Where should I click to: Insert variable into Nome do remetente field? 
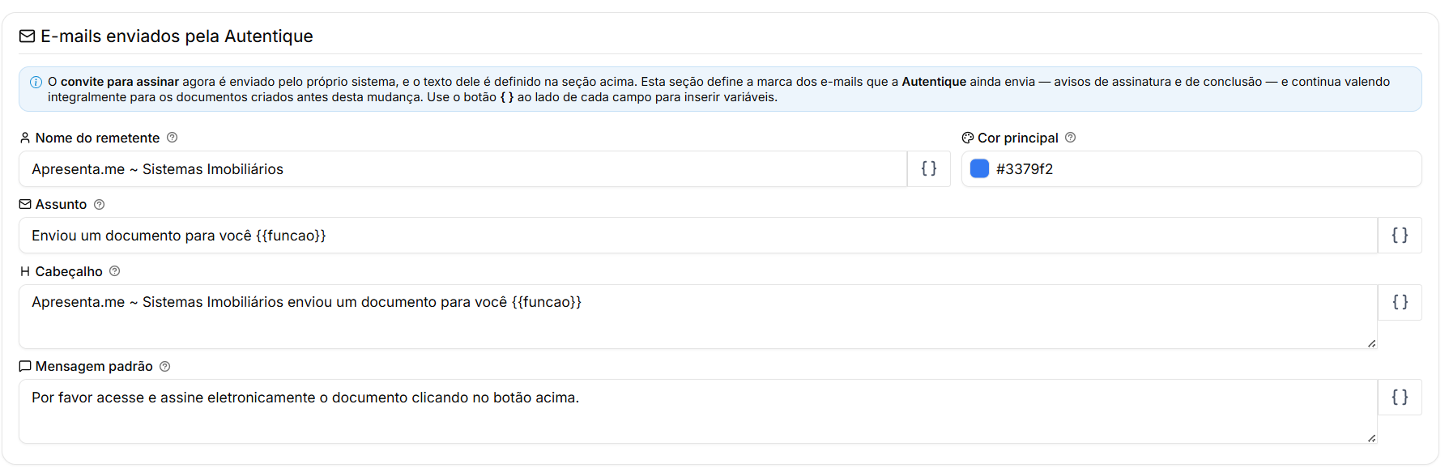click(x=928, y=168)
